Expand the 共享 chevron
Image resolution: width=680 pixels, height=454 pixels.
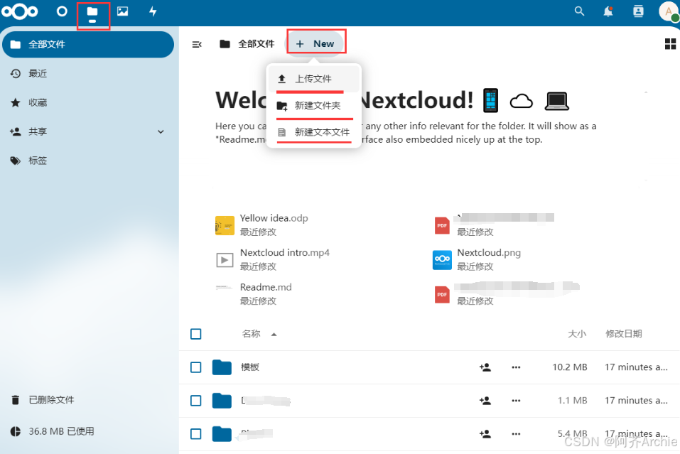(x=161, y=132)
